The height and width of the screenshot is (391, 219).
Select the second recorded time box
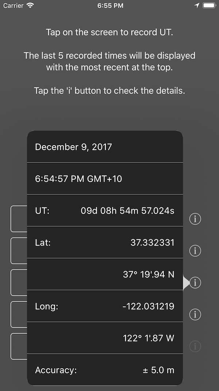pos(19,251)
